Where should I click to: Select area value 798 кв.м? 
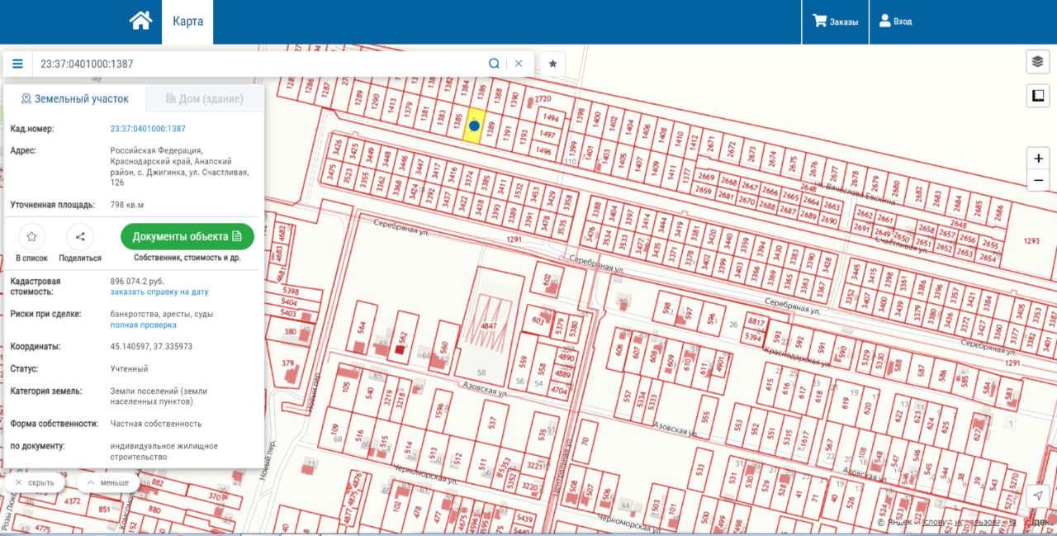coord(127,204)
